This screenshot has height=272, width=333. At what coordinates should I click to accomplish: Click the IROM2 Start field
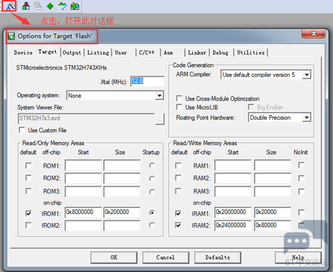(83, 226)
